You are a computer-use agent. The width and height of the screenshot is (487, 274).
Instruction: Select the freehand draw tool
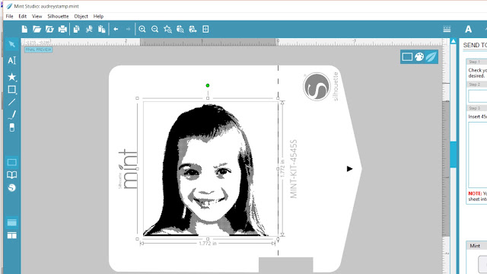pos(12,115)
